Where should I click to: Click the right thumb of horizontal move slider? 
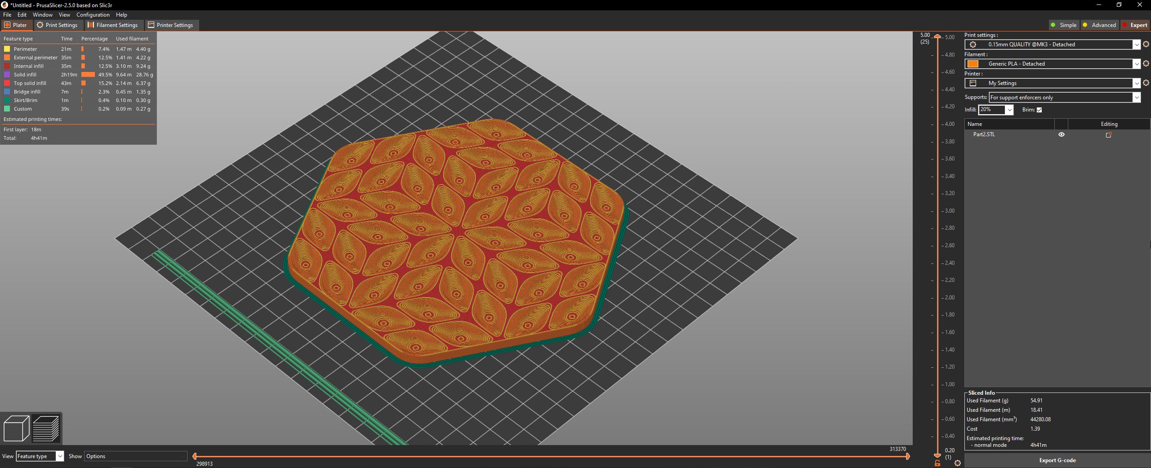pos(908,456)
